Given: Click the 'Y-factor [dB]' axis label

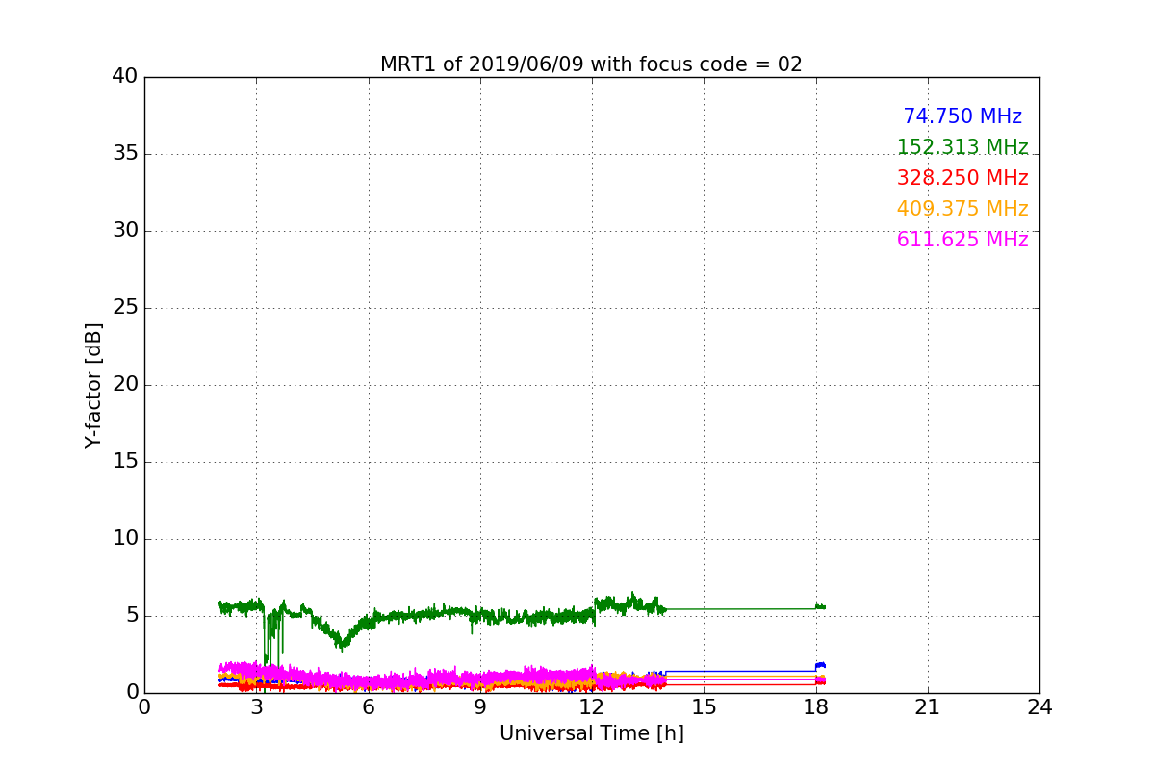Looking at the screenshot, I should tap(93, 385).
